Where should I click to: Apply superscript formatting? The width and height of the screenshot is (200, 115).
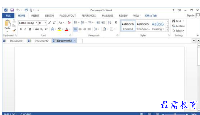tap(46, 29)
